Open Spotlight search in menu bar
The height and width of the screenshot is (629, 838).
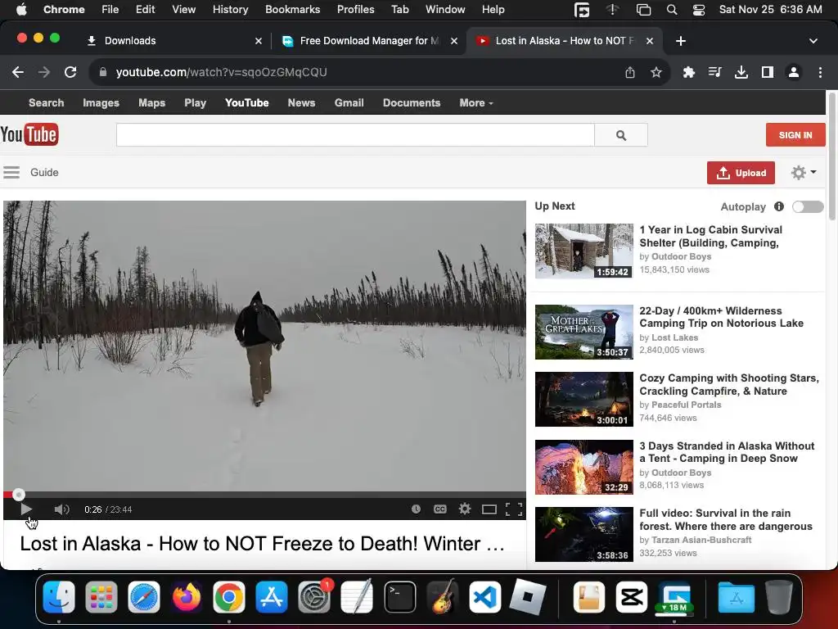pos(672,10)
